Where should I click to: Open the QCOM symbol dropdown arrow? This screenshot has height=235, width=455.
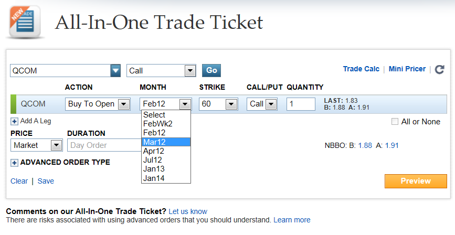click(x=115, y=70)
